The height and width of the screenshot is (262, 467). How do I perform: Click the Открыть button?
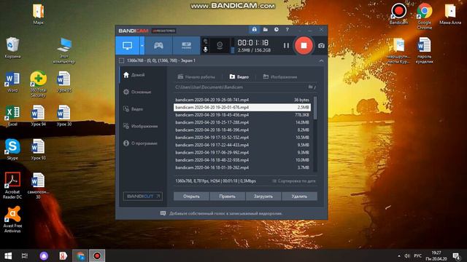point(191,196)
